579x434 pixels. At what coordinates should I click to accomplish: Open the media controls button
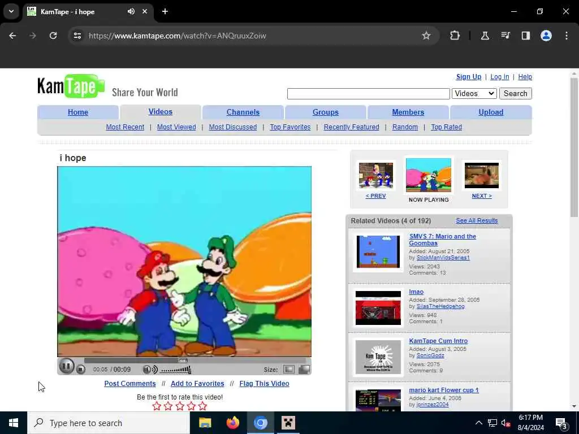click(x=505, y=36)
